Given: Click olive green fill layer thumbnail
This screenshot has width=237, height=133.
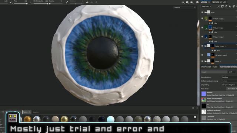Looking at the screenshot, I should pyautogui.click(x=206, y=18).
